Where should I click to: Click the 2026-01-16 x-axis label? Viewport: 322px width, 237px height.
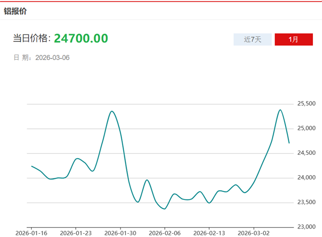point(31,233)
